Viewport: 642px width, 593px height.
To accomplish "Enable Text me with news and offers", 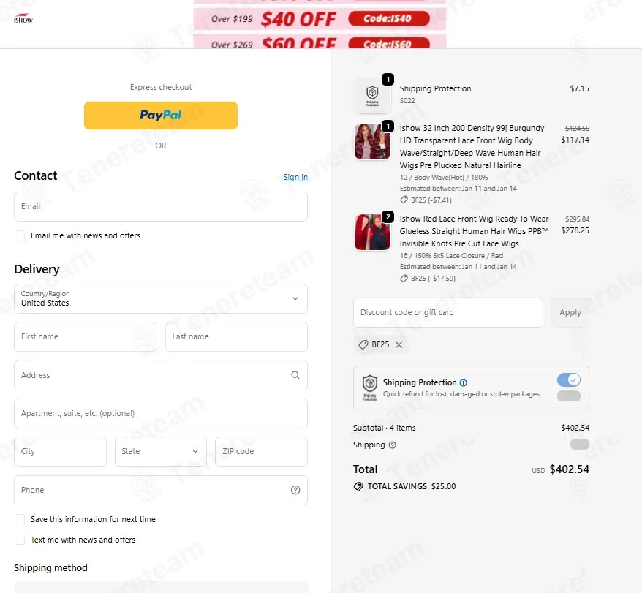I will [x=20, y=540].
